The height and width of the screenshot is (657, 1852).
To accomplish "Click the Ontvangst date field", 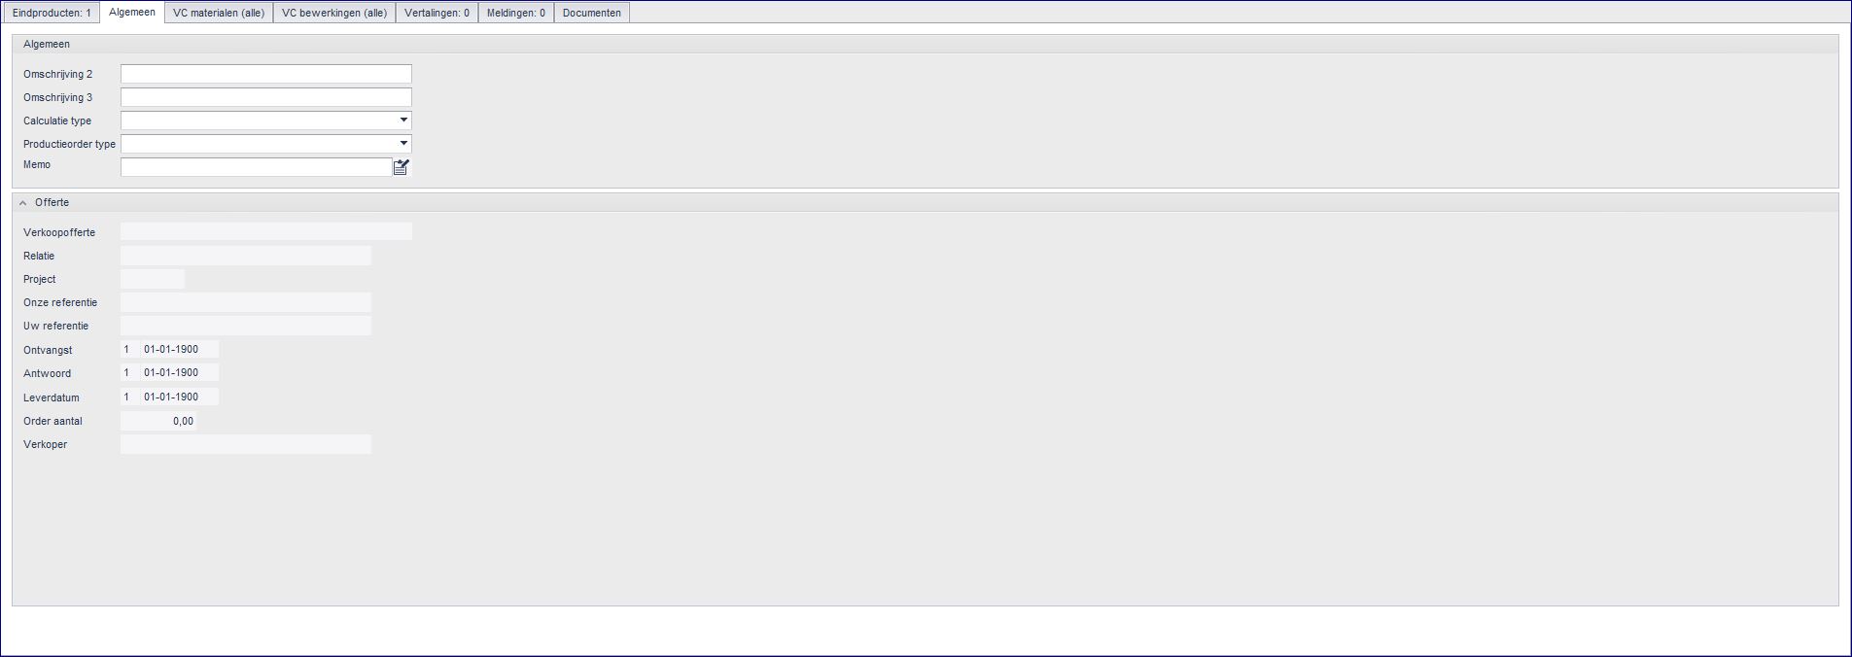I will point(180,349).
